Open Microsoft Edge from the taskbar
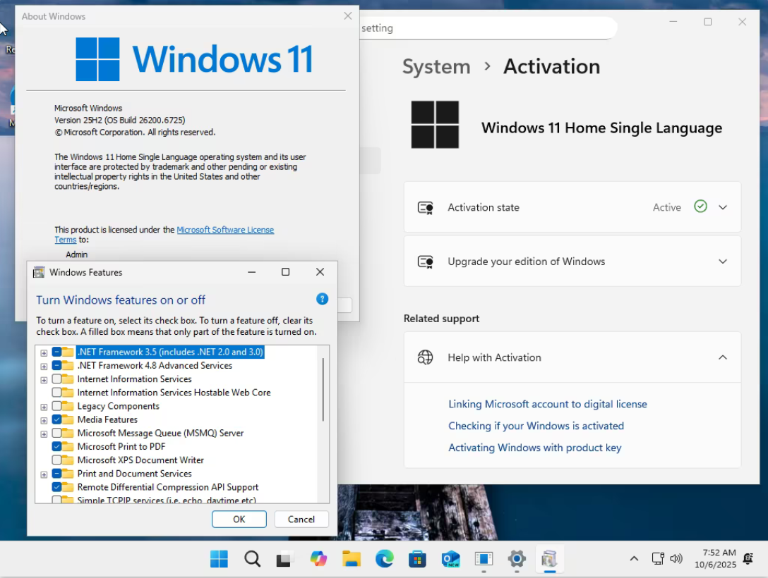Viewport: 768px width, 578px height. point(384,559)
